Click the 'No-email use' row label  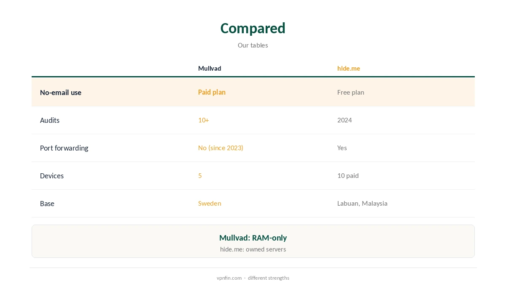61,93
